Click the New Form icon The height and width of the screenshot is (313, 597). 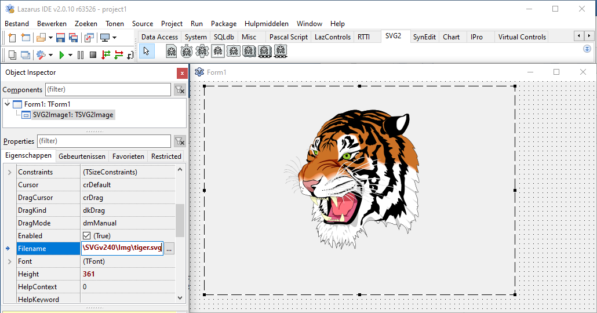(25, 38)
